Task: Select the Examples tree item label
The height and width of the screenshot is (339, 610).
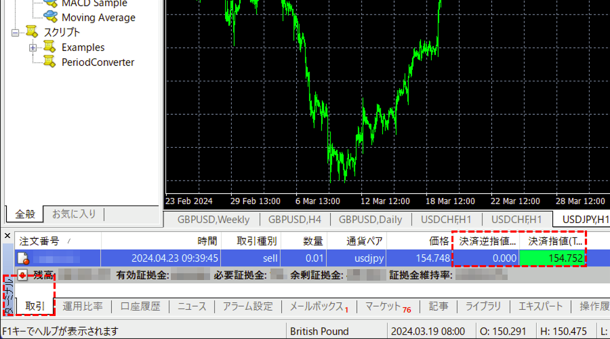Action: tap(83, 47)
